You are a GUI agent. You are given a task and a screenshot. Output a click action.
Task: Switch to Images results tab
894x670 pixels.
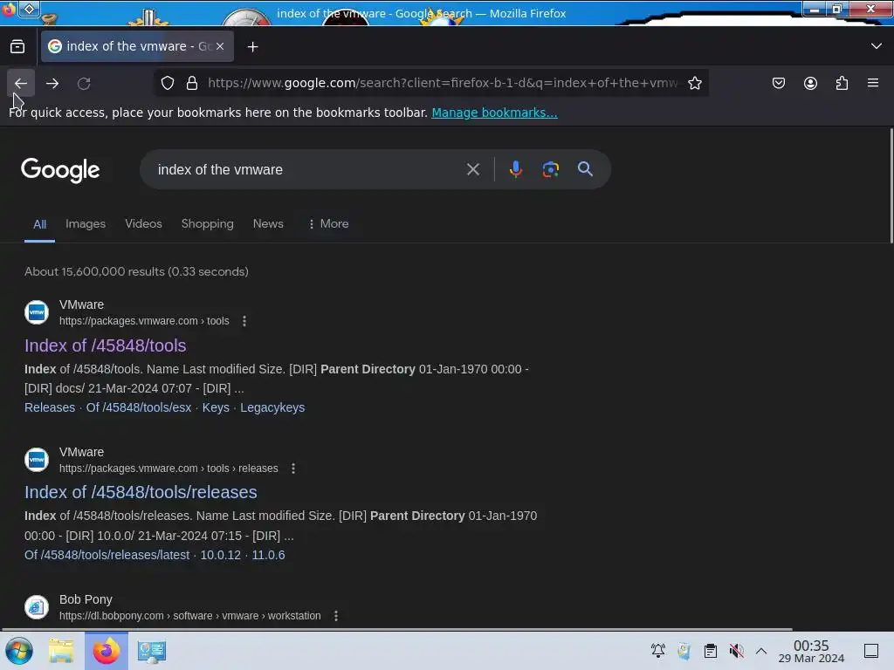86,223
